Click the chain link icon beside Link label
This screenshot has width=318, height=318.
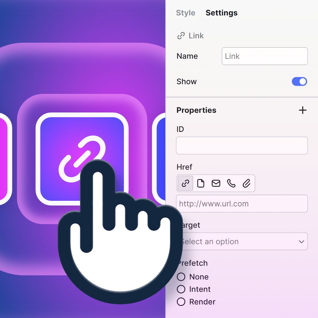[x=181, y=36]
